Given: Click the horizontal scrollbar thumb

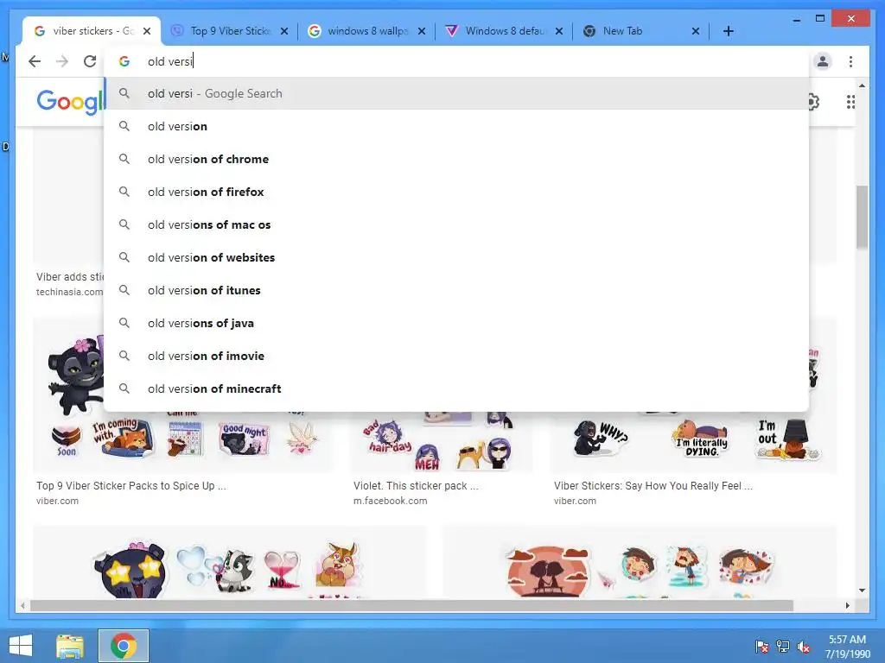Looking at the screenshot, I should tap(411, 605).
